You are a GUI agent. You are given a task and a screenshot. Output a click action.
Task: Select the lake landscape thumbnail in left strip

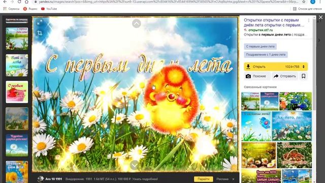click(x=17, y=39)
